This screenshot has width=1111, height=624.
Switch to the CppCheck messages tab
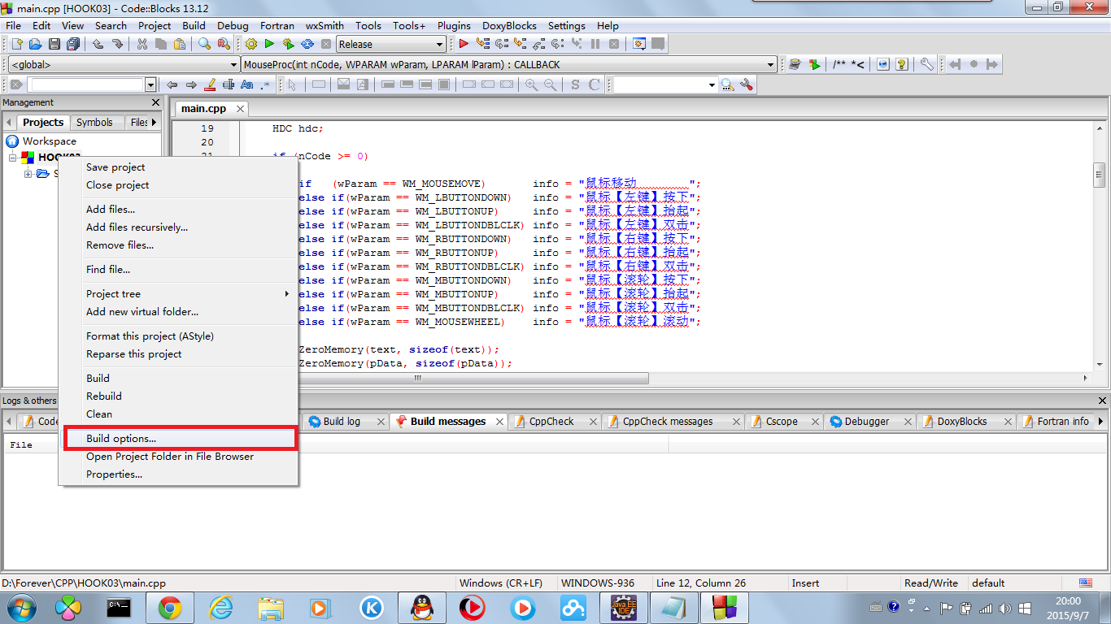pyautogui.click(x=668, y=421)
